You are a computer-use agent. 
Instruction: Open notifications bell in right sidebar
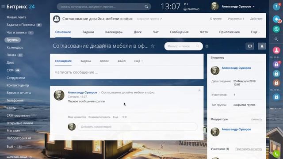[x=276, y=19]
